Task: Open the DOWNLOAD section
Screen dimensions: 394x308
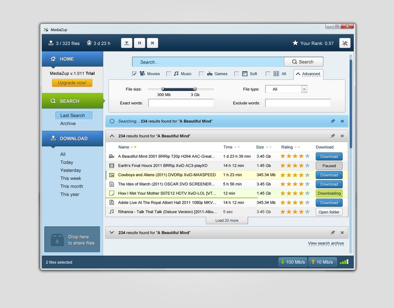Action: (72, 138)
